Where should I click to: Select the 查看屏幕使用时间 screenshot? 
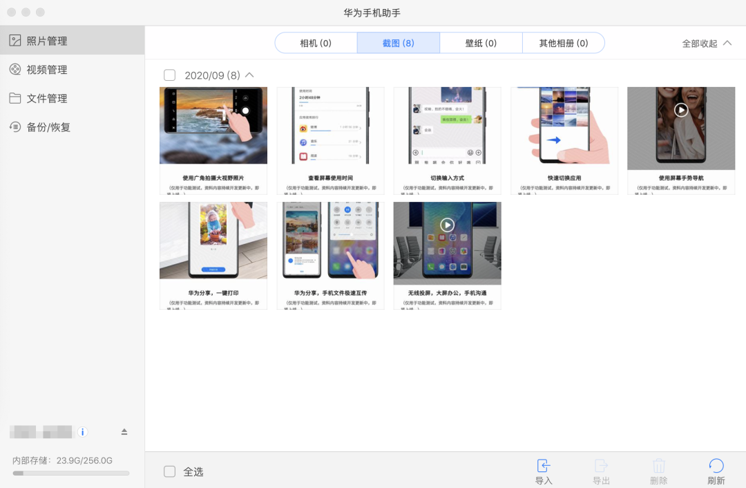[330, 140]
